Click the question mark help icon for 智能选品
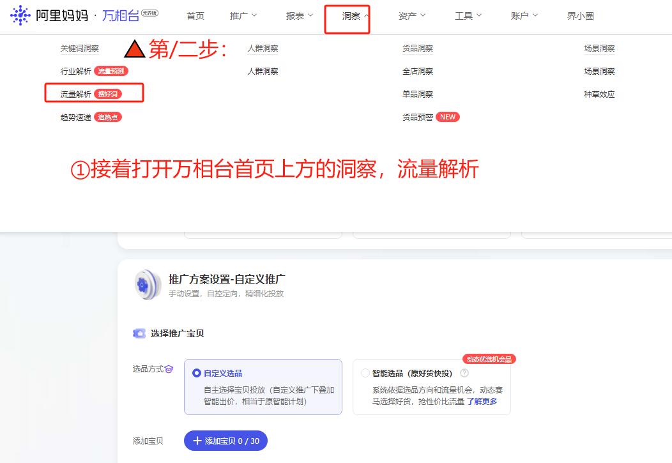The image size is (672, 463). (x=464, y=373)
